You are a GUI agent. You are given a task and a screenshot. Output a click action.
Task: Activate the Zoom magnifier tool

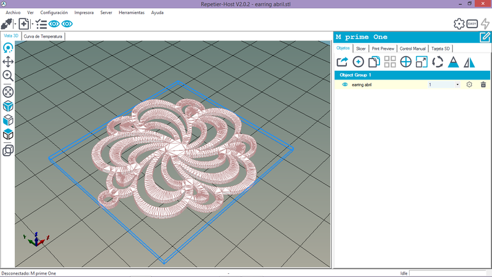click(9, 76)
